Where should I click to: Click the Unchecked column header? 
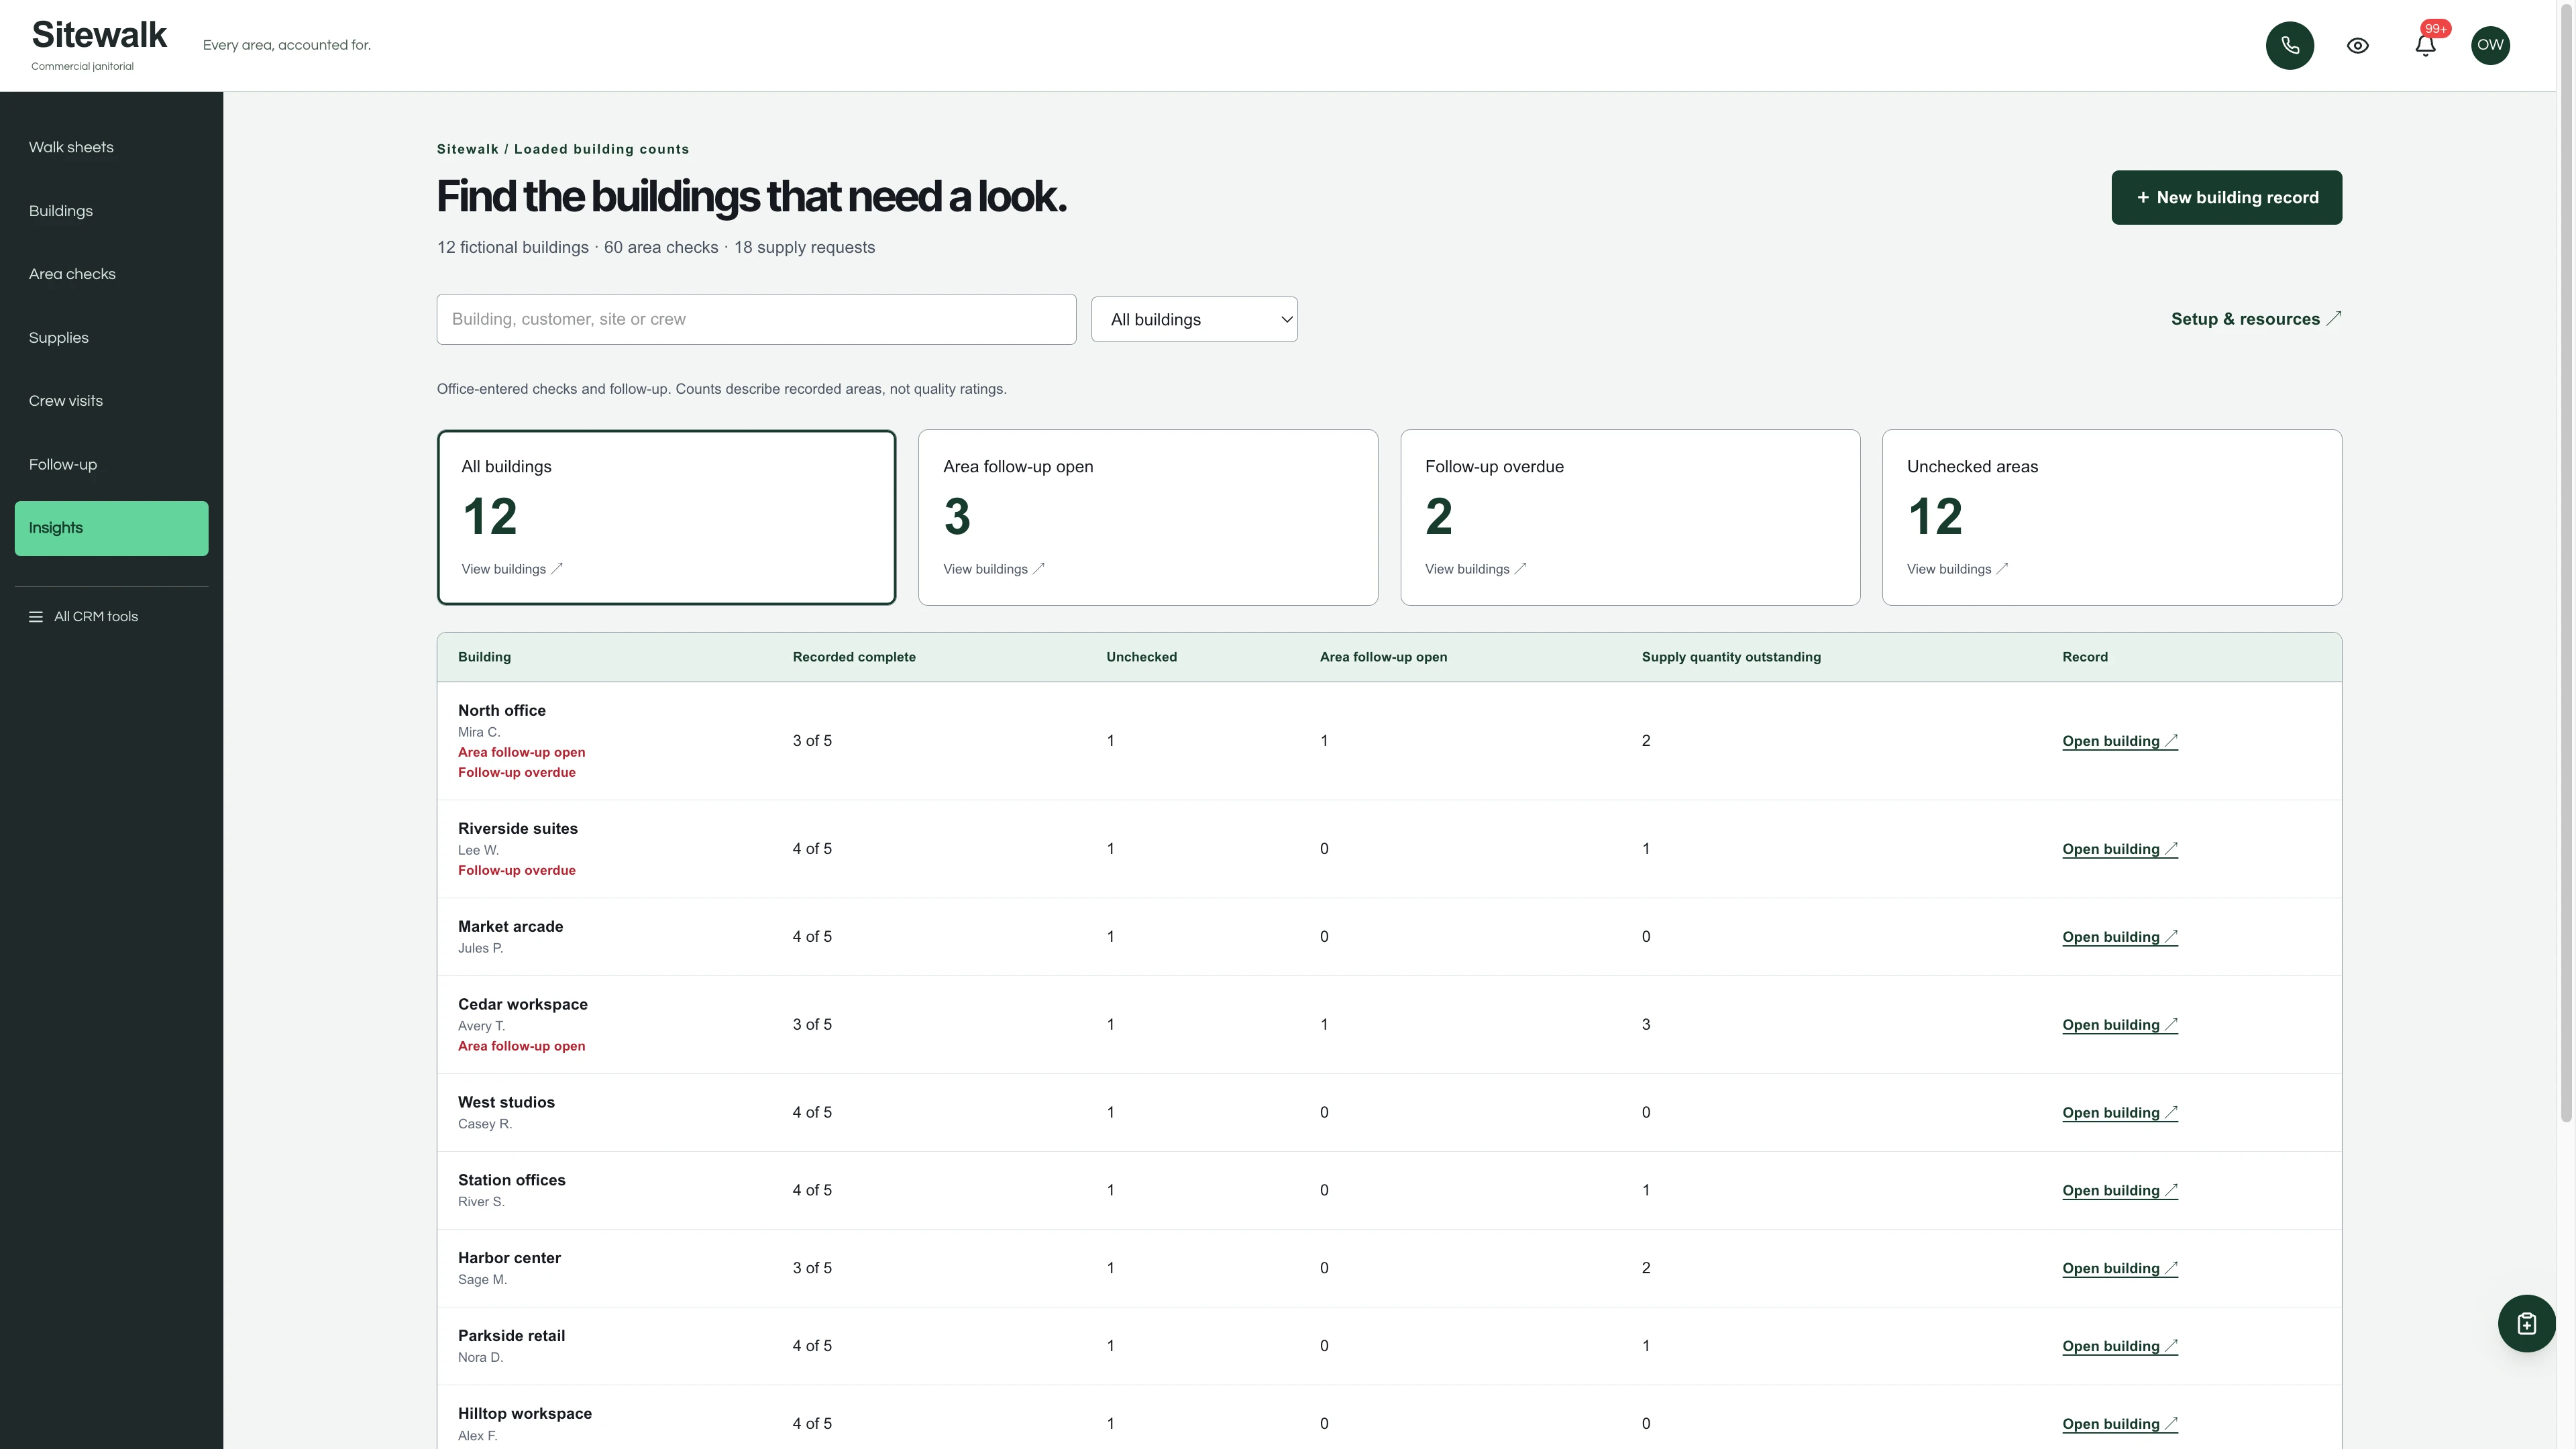tap(1141, 657)
